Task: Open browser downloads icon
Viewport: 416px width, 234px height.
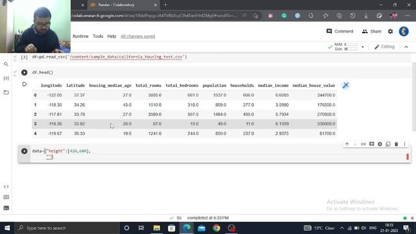Action: point(366,16)
